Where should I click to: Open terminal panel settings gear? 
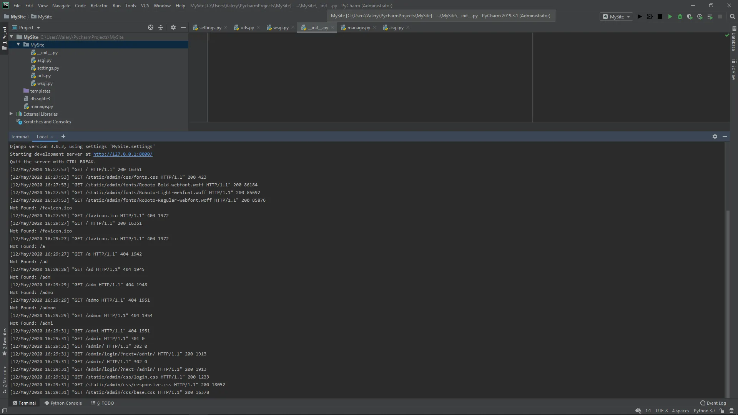[x=715, y=136]
